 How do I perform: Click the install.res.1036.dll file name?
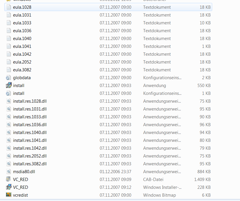point(30,125)
